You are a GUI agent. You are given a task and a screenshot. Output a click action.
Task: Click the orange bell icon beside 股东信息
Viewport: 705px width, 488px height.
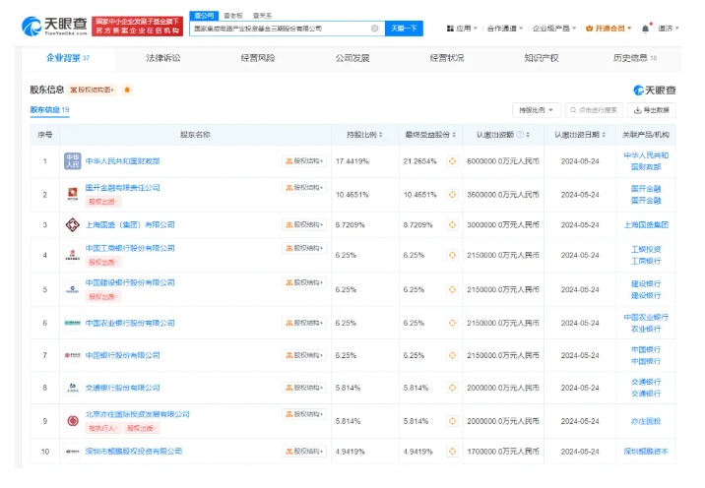click(127, 90)
